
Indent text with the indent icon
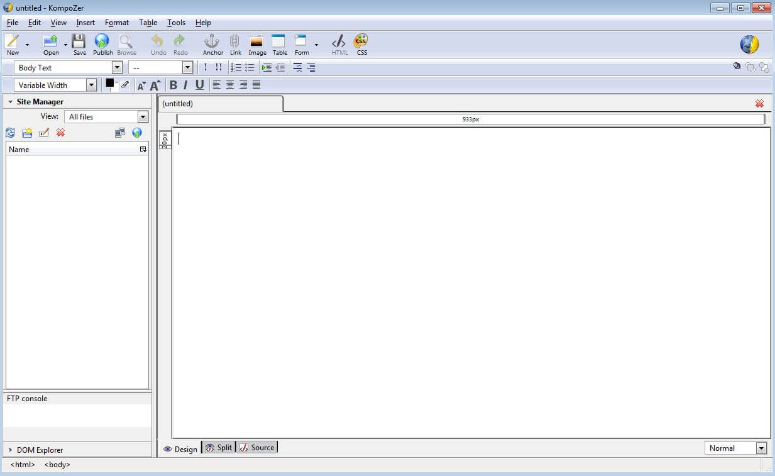267,67
